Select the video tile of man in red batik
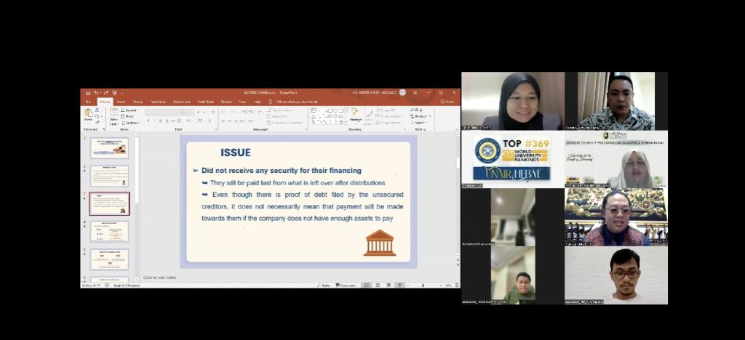Viewport: 745px width, 340px height. pyautogui.click(x=616, y=216)
